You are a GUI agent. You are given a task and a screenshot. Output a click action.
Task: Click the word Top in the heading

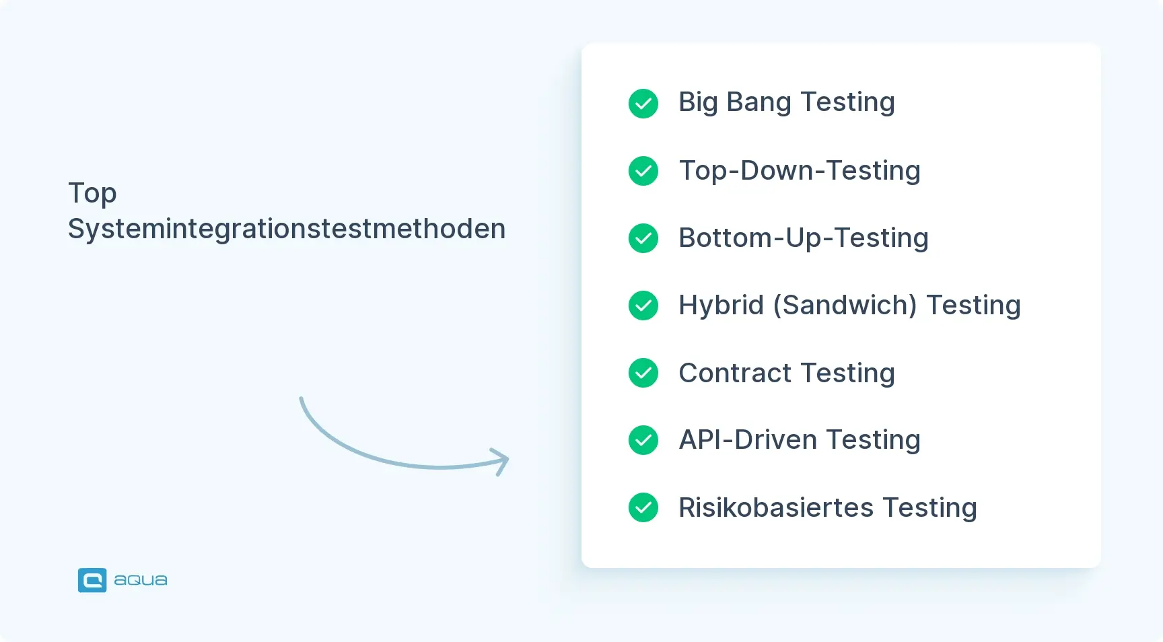pyautogui.click(x=92, y=193)
